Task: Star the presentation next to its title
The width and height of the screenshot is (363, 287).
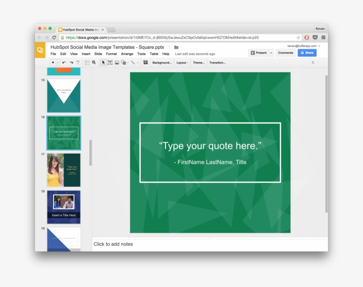Action: click(169, 47)
